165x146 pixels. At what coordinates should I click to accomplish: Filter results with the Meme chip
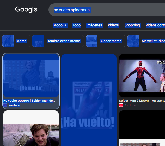tap(16, 41)
